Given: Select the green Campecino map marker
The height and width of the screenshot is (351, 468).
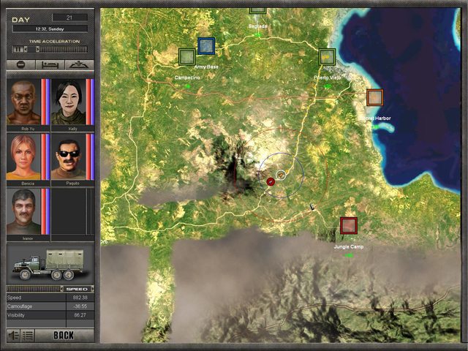Looking at the screenshot, I should click(187, 57).
